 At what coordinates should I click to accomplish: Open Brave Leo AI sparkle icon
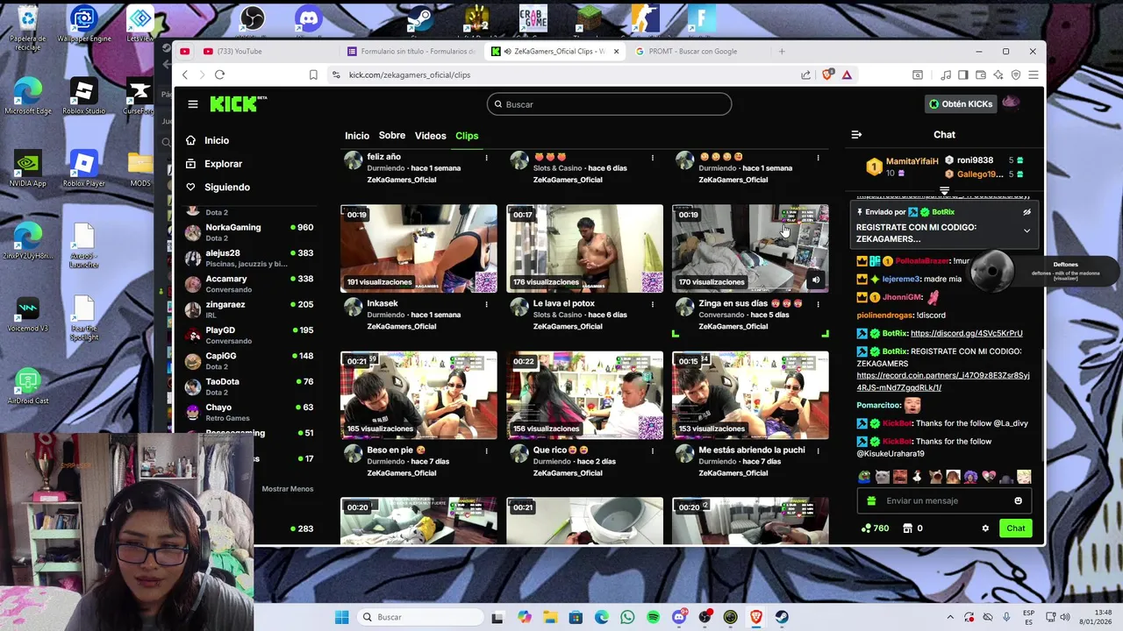click(998, 74)
